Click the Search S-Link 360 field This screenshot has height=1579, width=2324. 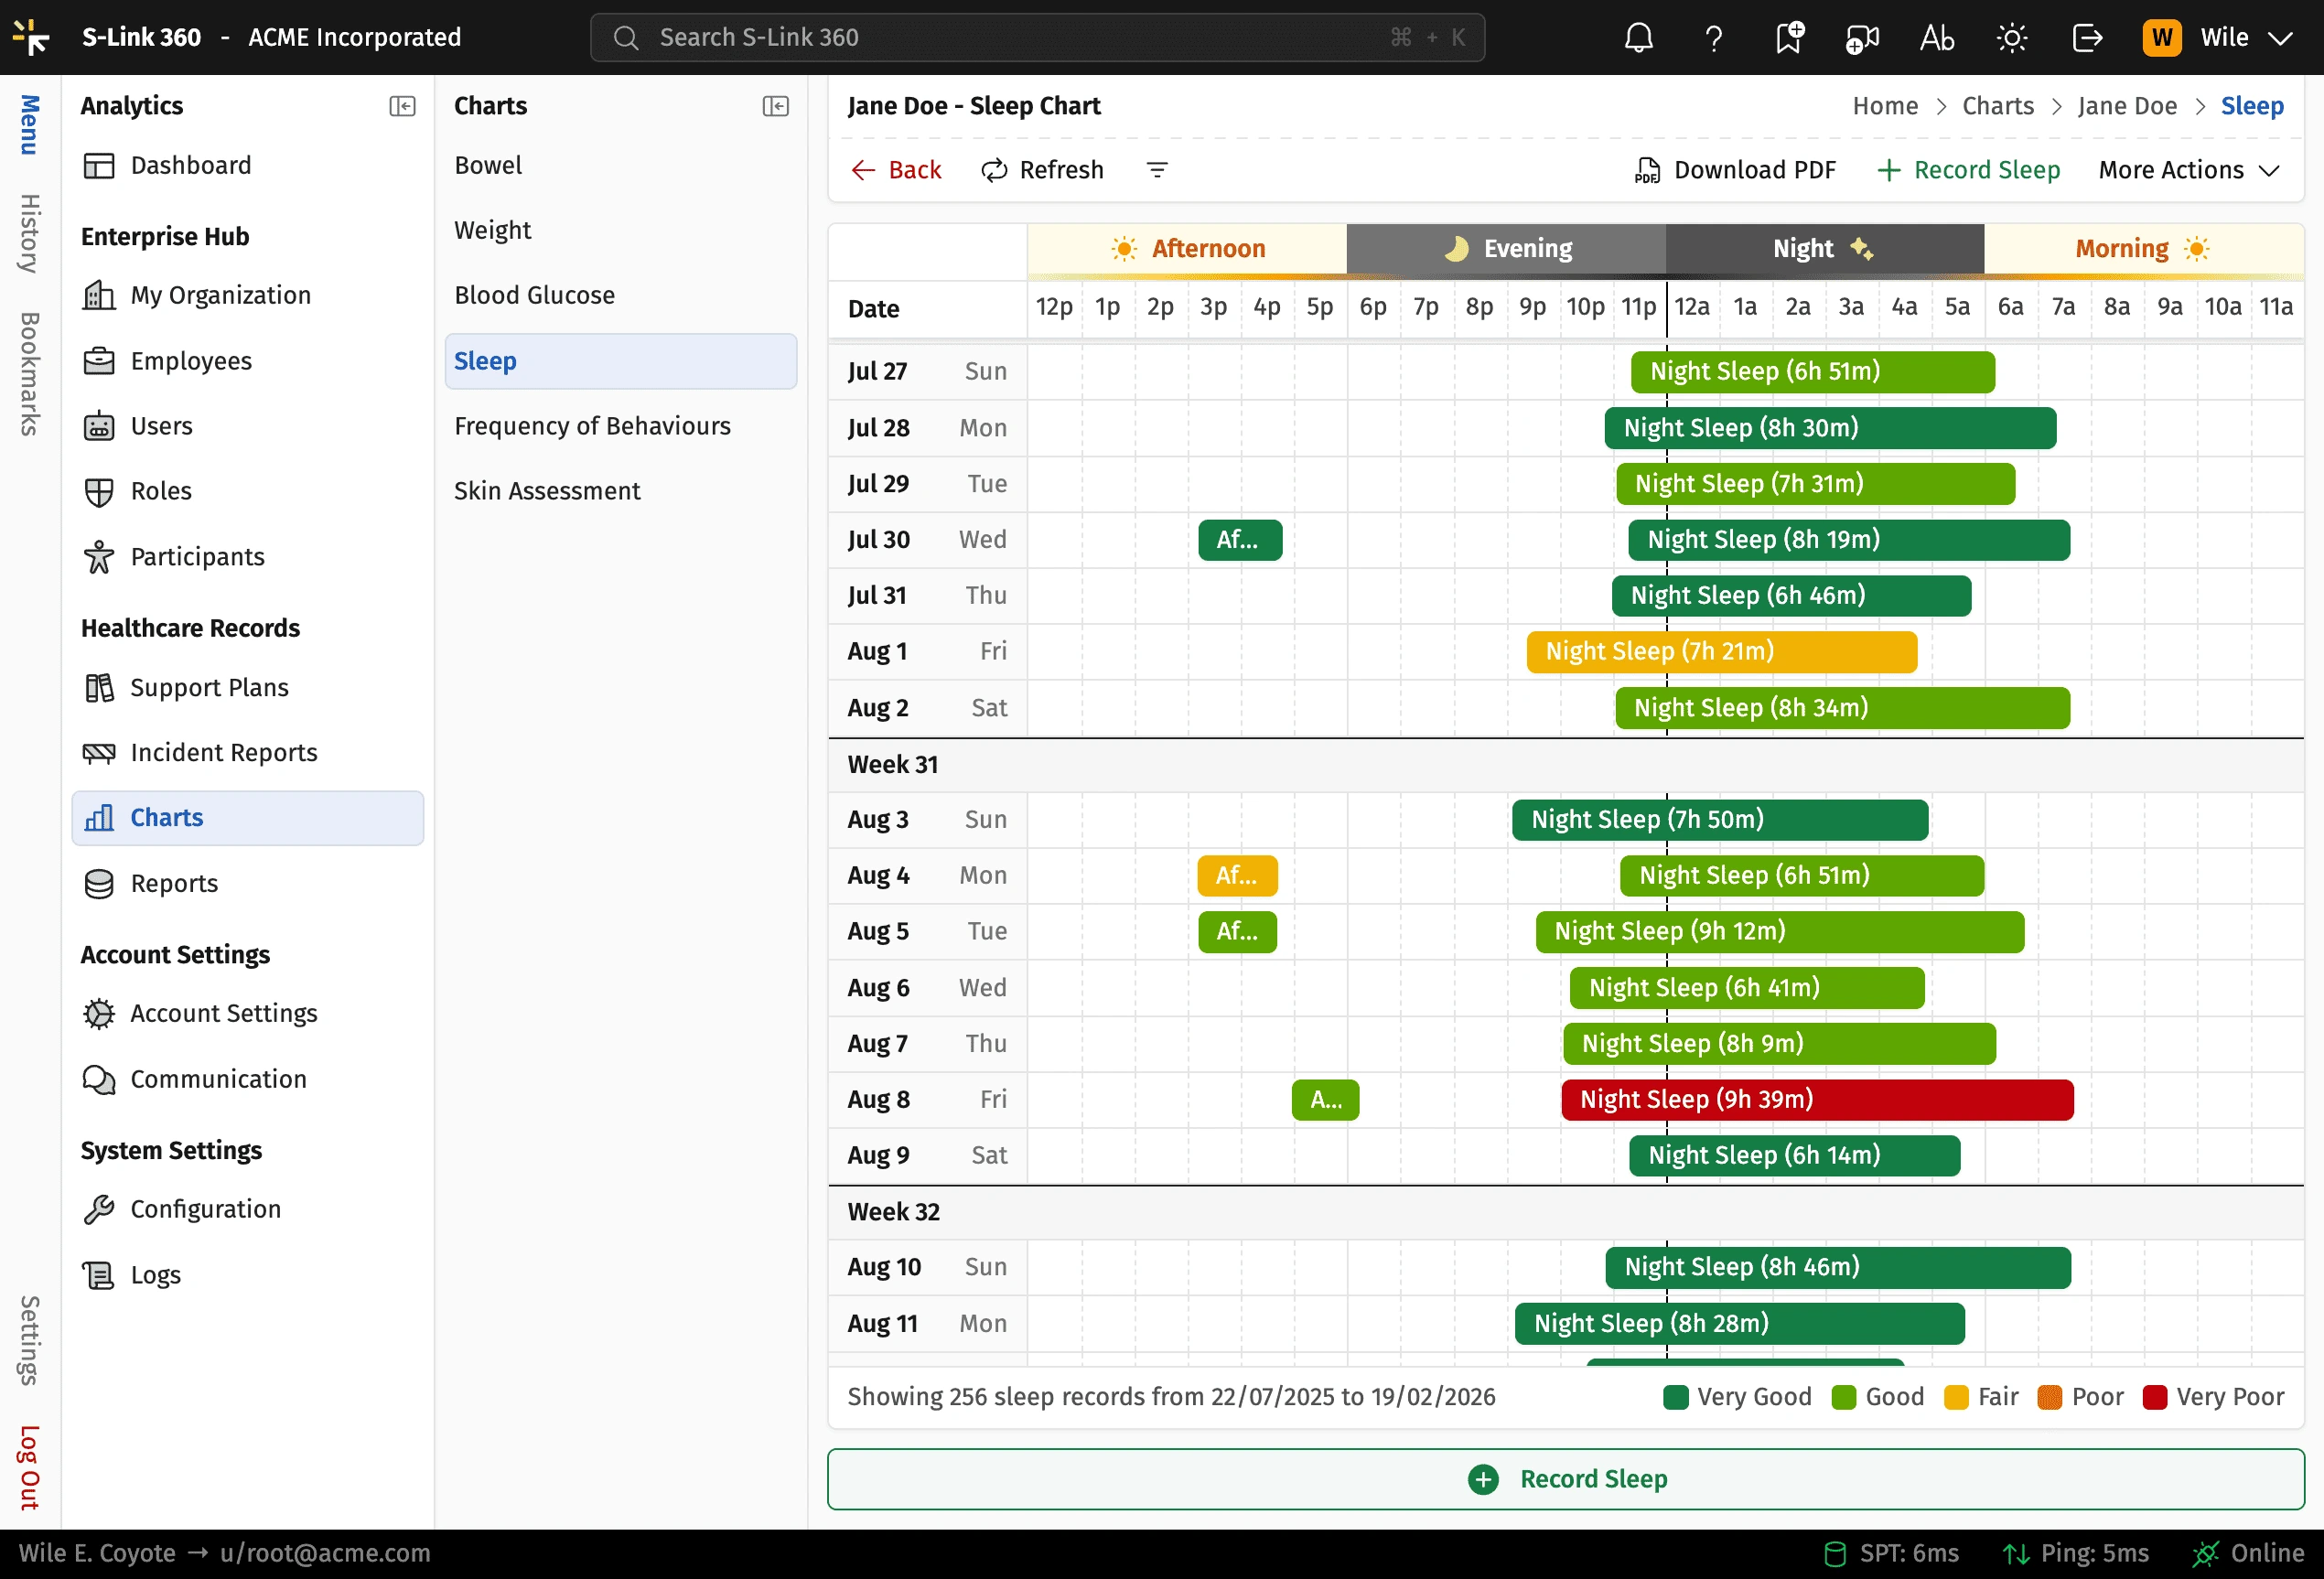(x=1036, y=38)
